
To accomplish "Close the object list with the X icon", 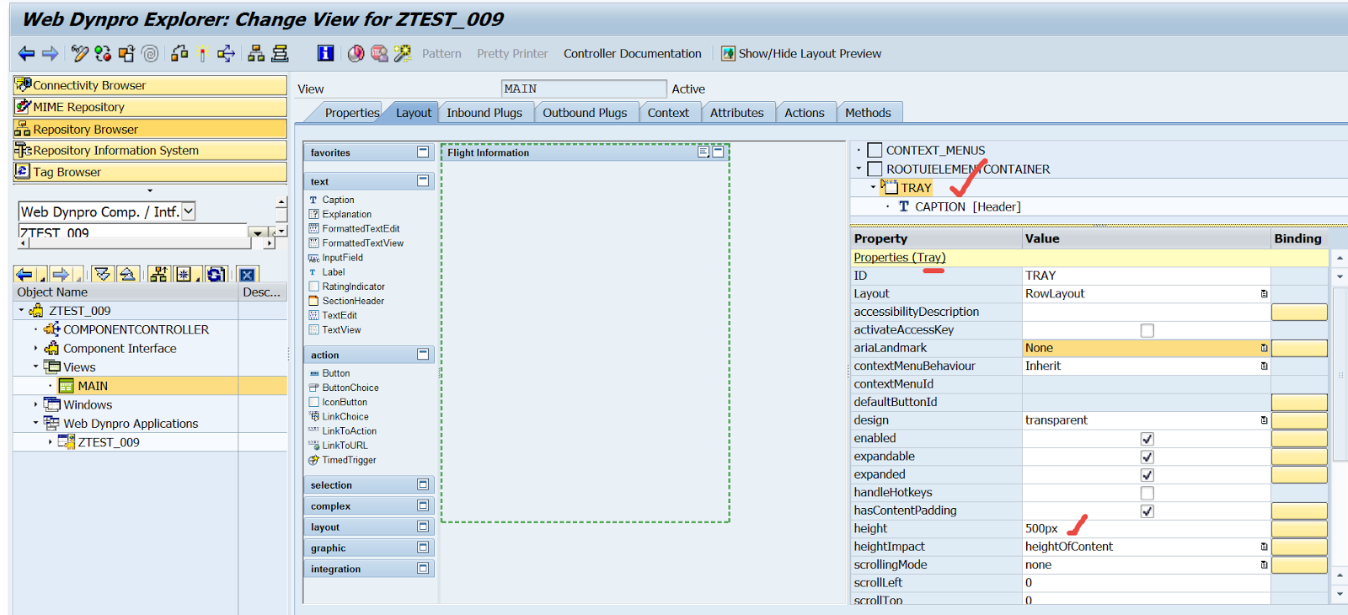I will point(247,275).
